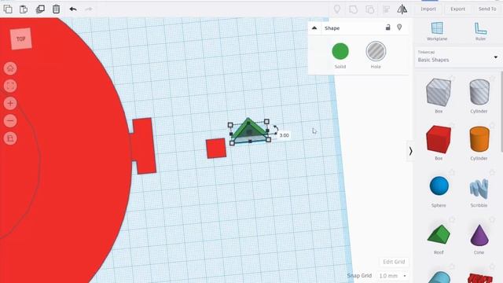Set shape to Hole striped swatch
Screen dimensions: 503x283
[376, 51]
